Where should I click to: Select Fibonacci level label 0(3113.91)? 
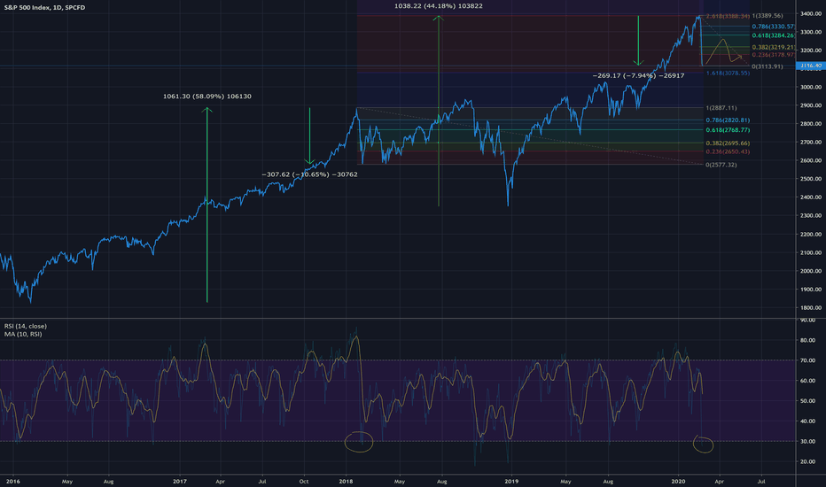[x=768, y=66]
